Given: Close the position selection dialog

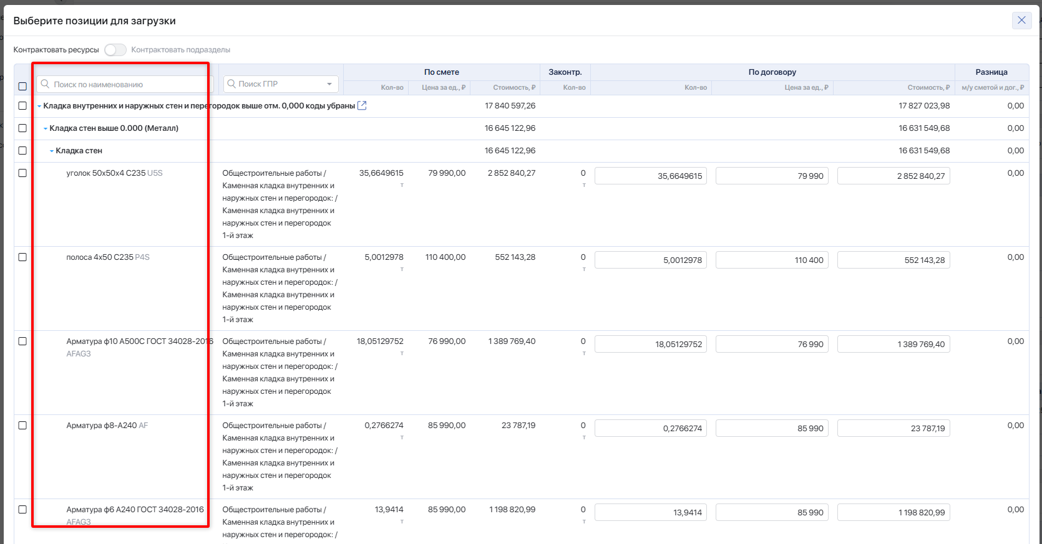Looking at the screenshot, I should tap(1021, 21).
